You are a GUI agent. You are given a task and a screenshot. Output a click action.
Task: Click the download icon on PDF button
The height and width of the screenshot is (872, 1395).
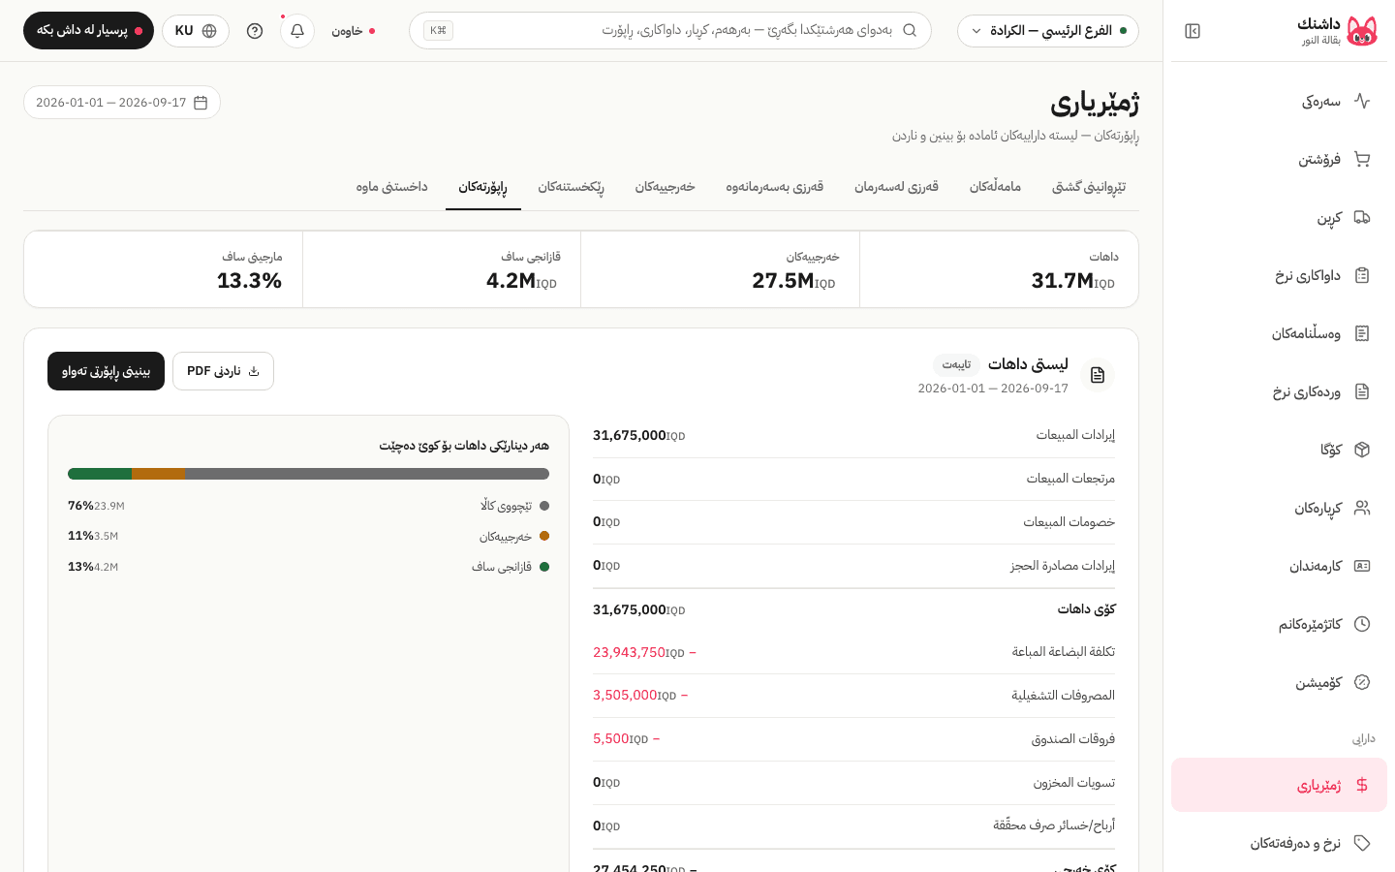[254, 371]
